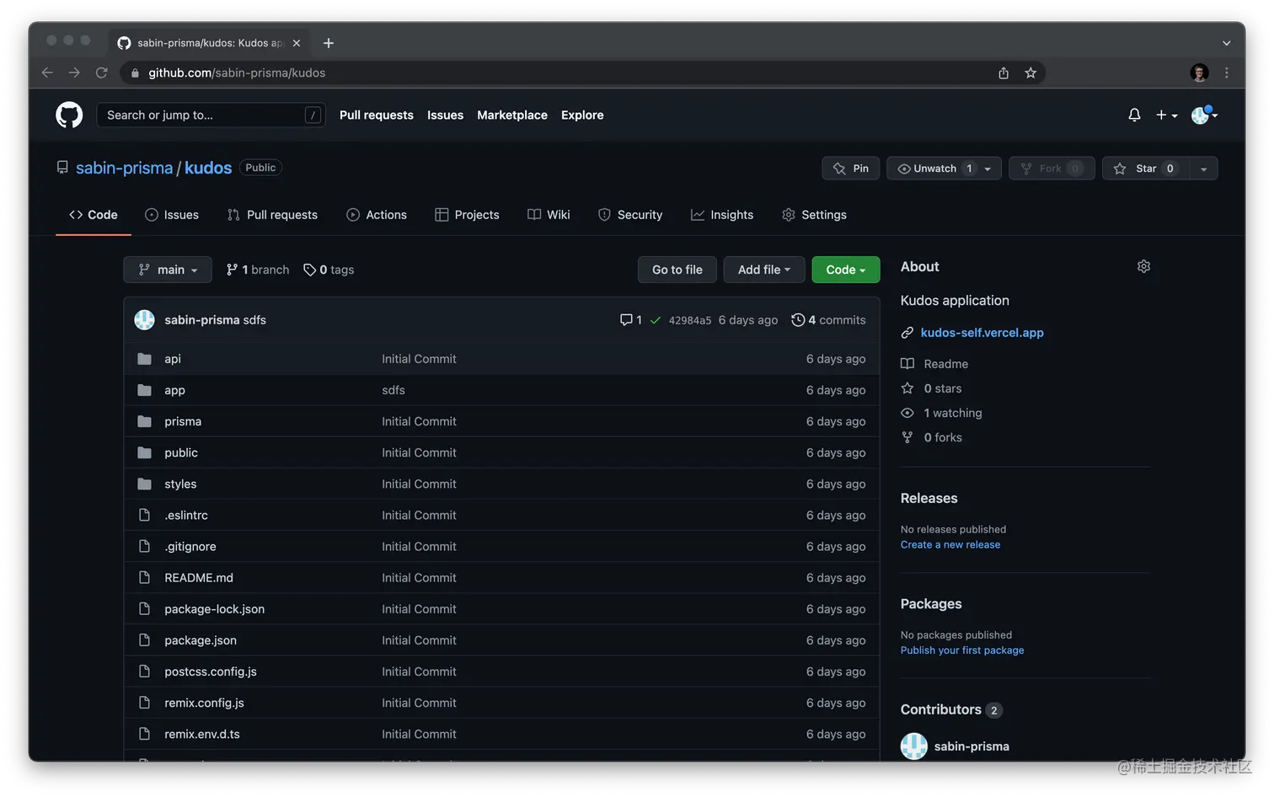The image size is (1274, 797).
Task: Open the prisma folder
Action: [x=183, y=421]
